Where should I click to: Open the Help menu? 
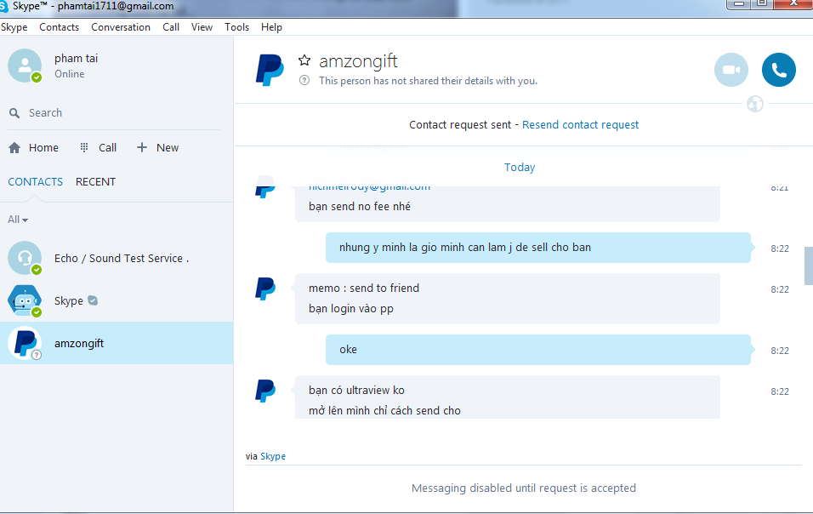(x=271, y=27)
